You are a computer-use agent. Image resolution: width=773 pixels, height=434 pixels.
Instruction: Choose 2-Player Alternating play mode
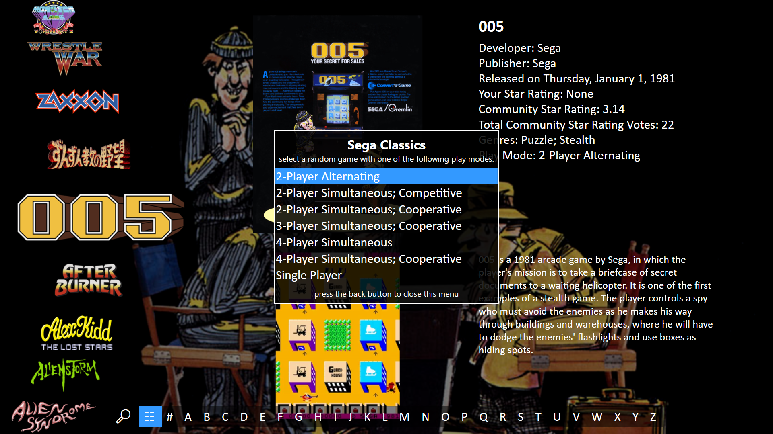pyautogui.click(x=386, y=176)
